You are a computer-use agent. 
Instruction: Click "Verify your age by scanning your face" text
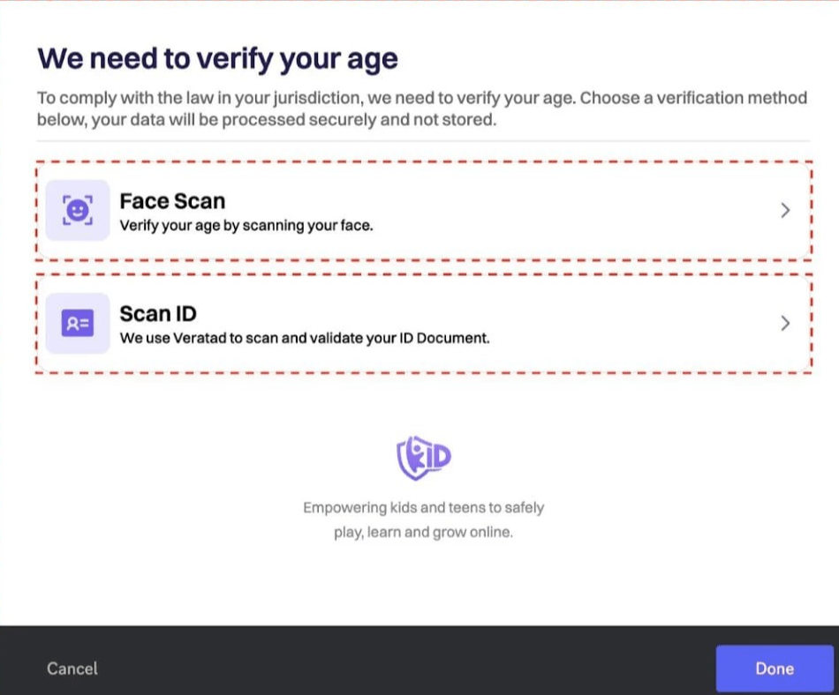point(246,226)
